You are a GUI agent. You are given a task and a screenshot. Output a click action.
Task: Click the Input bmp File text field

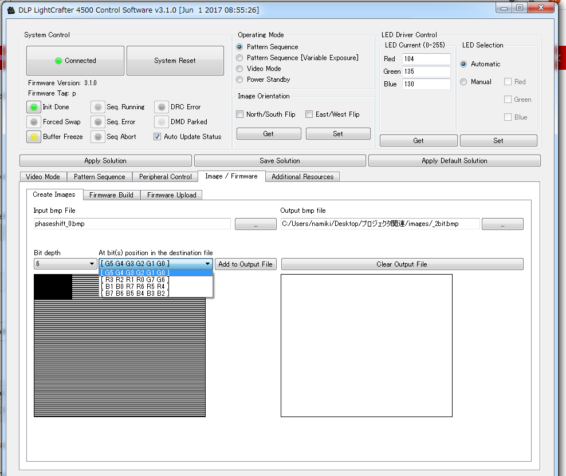132,224
